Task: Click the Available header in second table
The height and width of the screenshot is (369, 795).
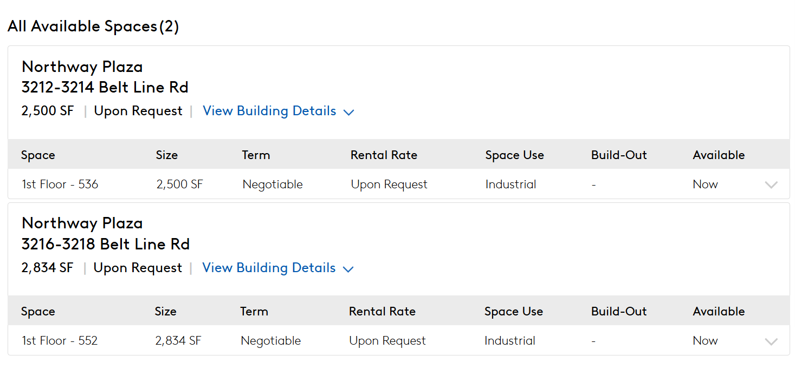Action: [x=719, y=311]
